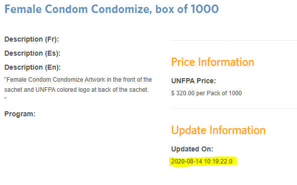Click the divider line above Price Information
Screen dimensions: 297x185
click(234, 40)
